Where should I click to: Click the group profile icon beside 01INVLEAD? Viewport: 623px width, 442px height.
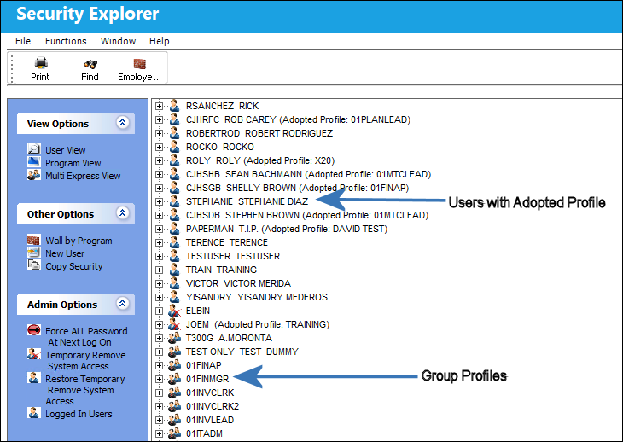[174, 420]
